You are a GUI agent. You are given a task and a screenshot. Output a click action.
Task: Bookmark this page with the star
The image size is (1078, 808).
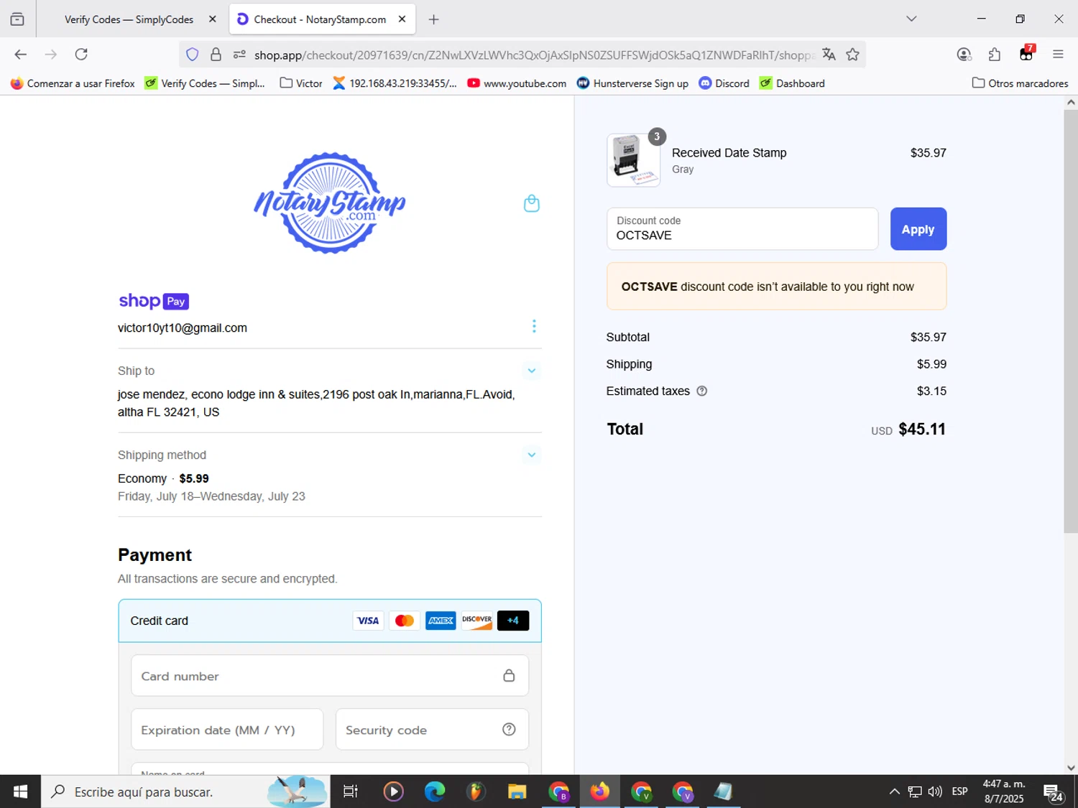point(852,55)
